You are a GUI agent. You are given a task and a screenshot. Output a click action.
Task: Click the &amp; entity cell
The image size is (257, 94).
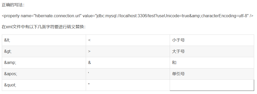(x=44, y=63)
